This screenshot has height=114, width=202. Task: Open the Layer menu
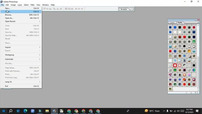tap(20, 5)
